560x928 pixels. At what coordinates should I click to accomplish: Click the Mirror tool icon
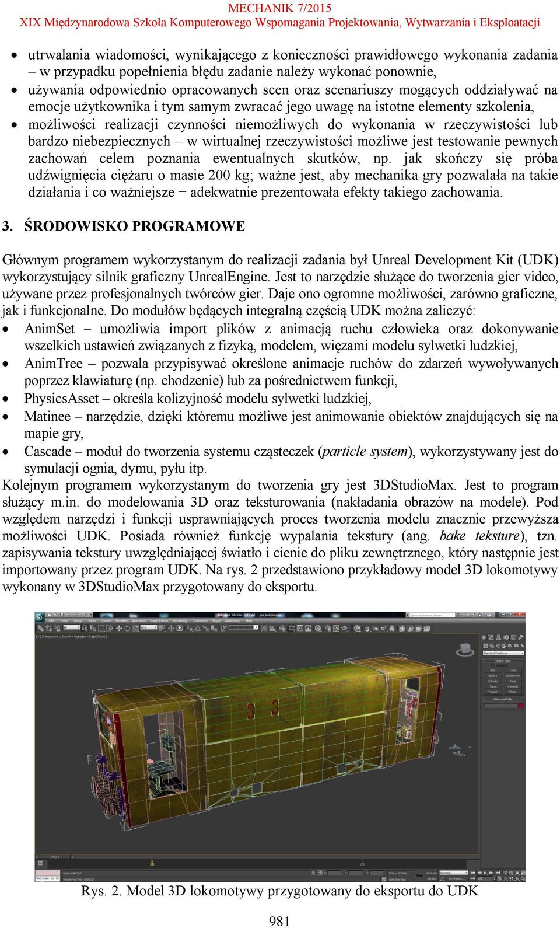[x=264, y=628]
